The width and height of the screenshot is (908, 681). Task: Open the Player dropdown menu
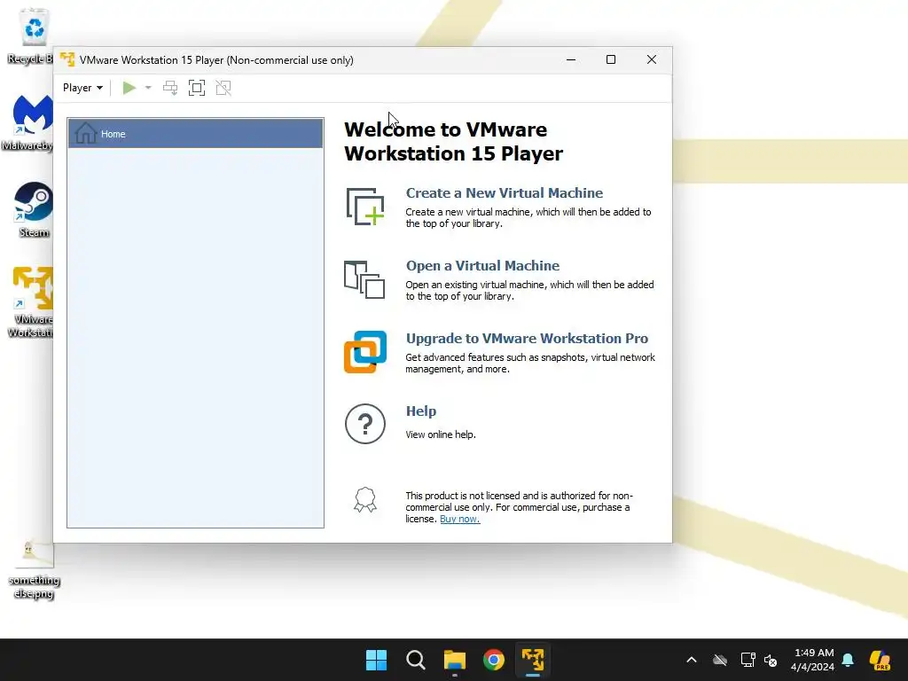(82, 88)
